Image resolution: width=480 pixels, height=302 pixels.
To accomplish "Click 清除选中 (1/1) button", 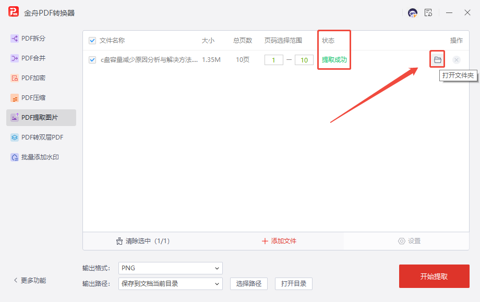I will coord(143,241).
